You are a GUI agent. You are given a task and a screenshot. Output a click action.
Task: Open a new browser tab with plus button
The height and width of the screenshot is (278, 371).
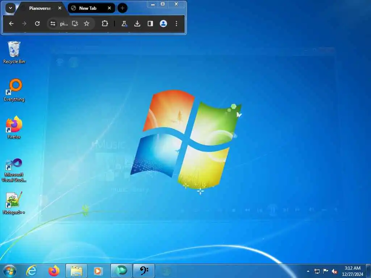122,8
